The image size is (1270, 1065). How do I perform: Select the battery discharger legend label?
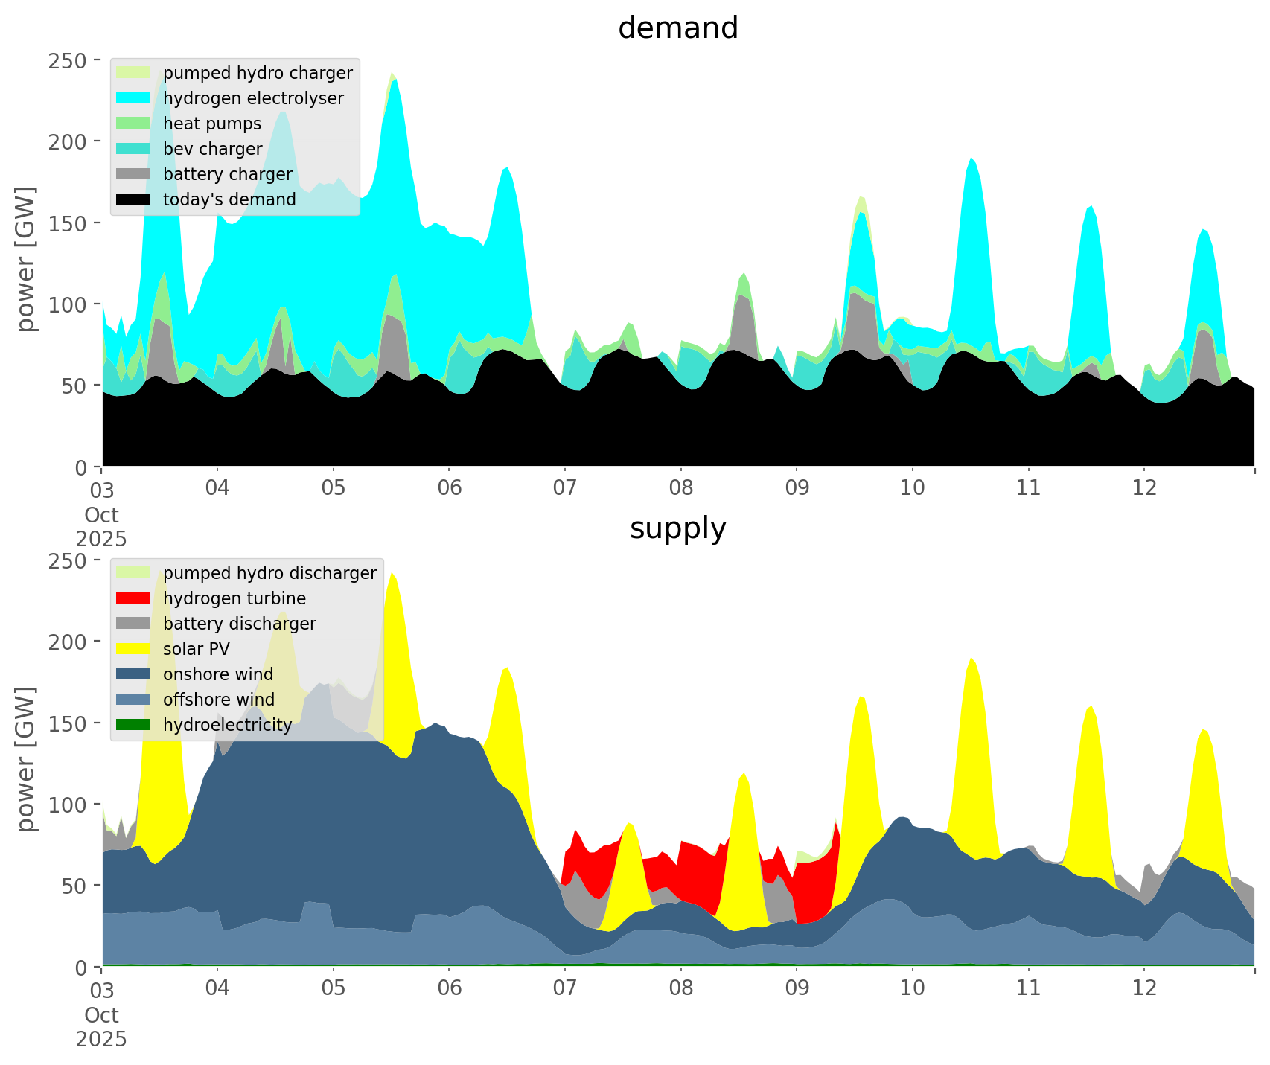point(239,624)
